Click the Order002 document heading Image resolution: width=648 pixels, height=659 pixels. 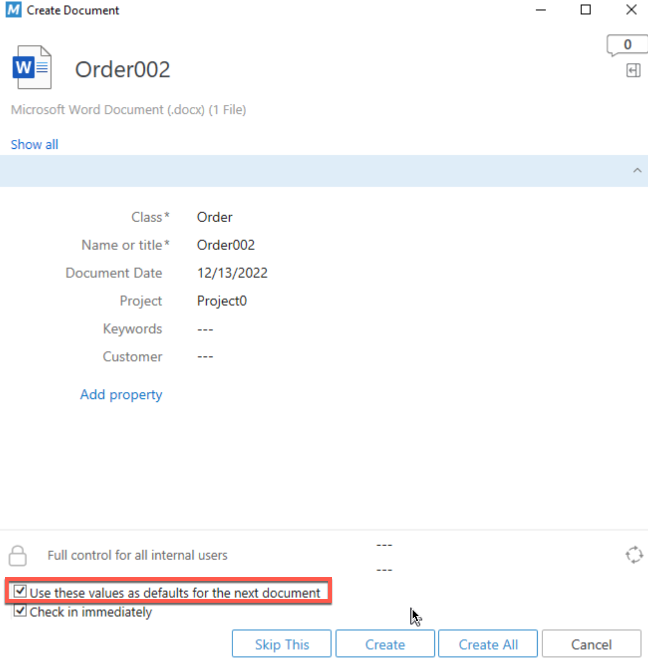coord(122,69)
